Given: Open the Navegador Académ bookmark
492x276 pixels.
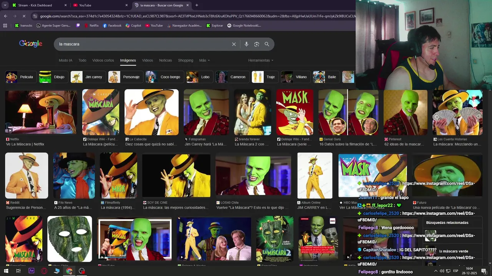Looking at the screenshot, I should 184,26.
